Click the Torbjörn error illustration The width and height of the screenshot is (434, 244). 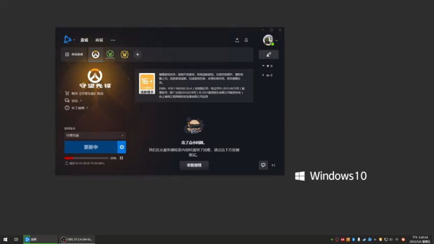pos(194,126)
